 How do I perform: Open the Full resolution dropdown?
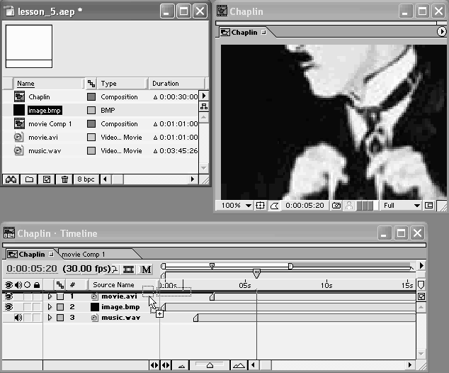click(x=401, y=206)
